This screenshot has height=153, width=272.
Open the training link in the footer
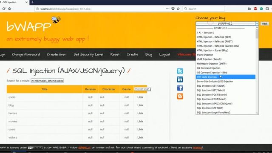coord(198,148)
